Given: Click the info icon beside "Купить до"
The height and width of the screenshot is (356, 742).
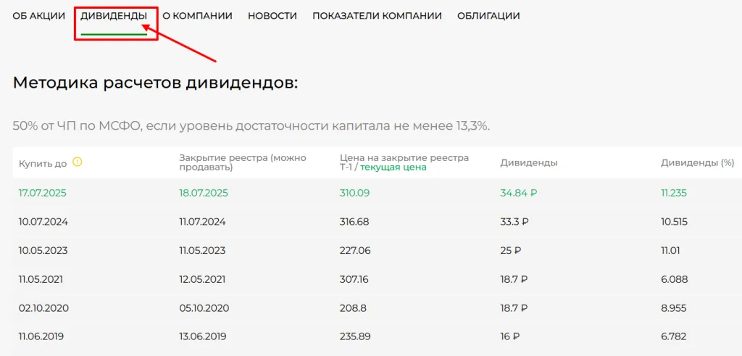Looking at the screenshot, I should coord(77,162).
